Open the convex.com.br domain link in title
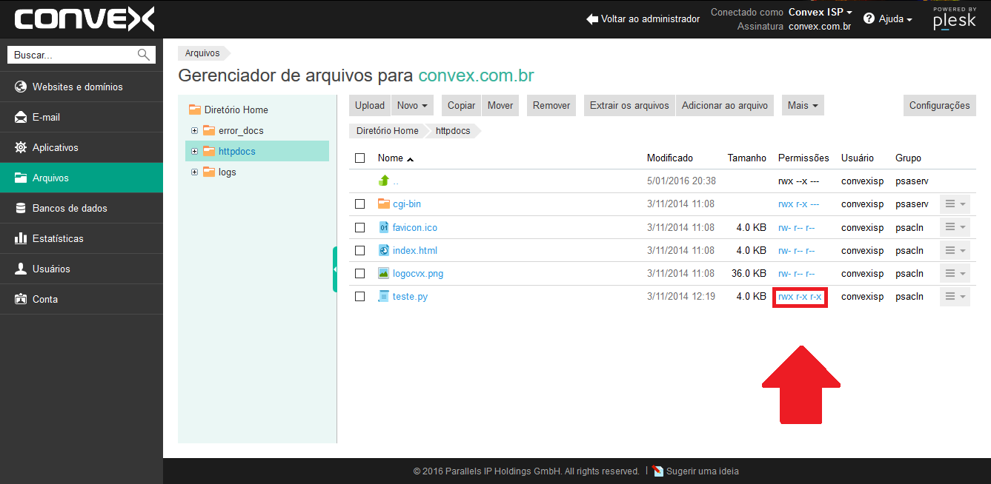This screenshot has height=484, width=991. tap(476, 75)
